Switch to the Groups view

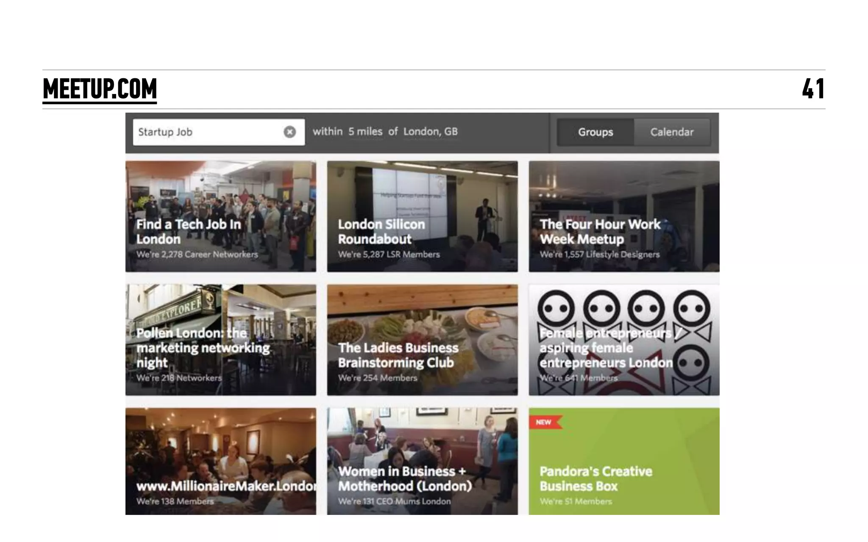[x=595, y=132]
